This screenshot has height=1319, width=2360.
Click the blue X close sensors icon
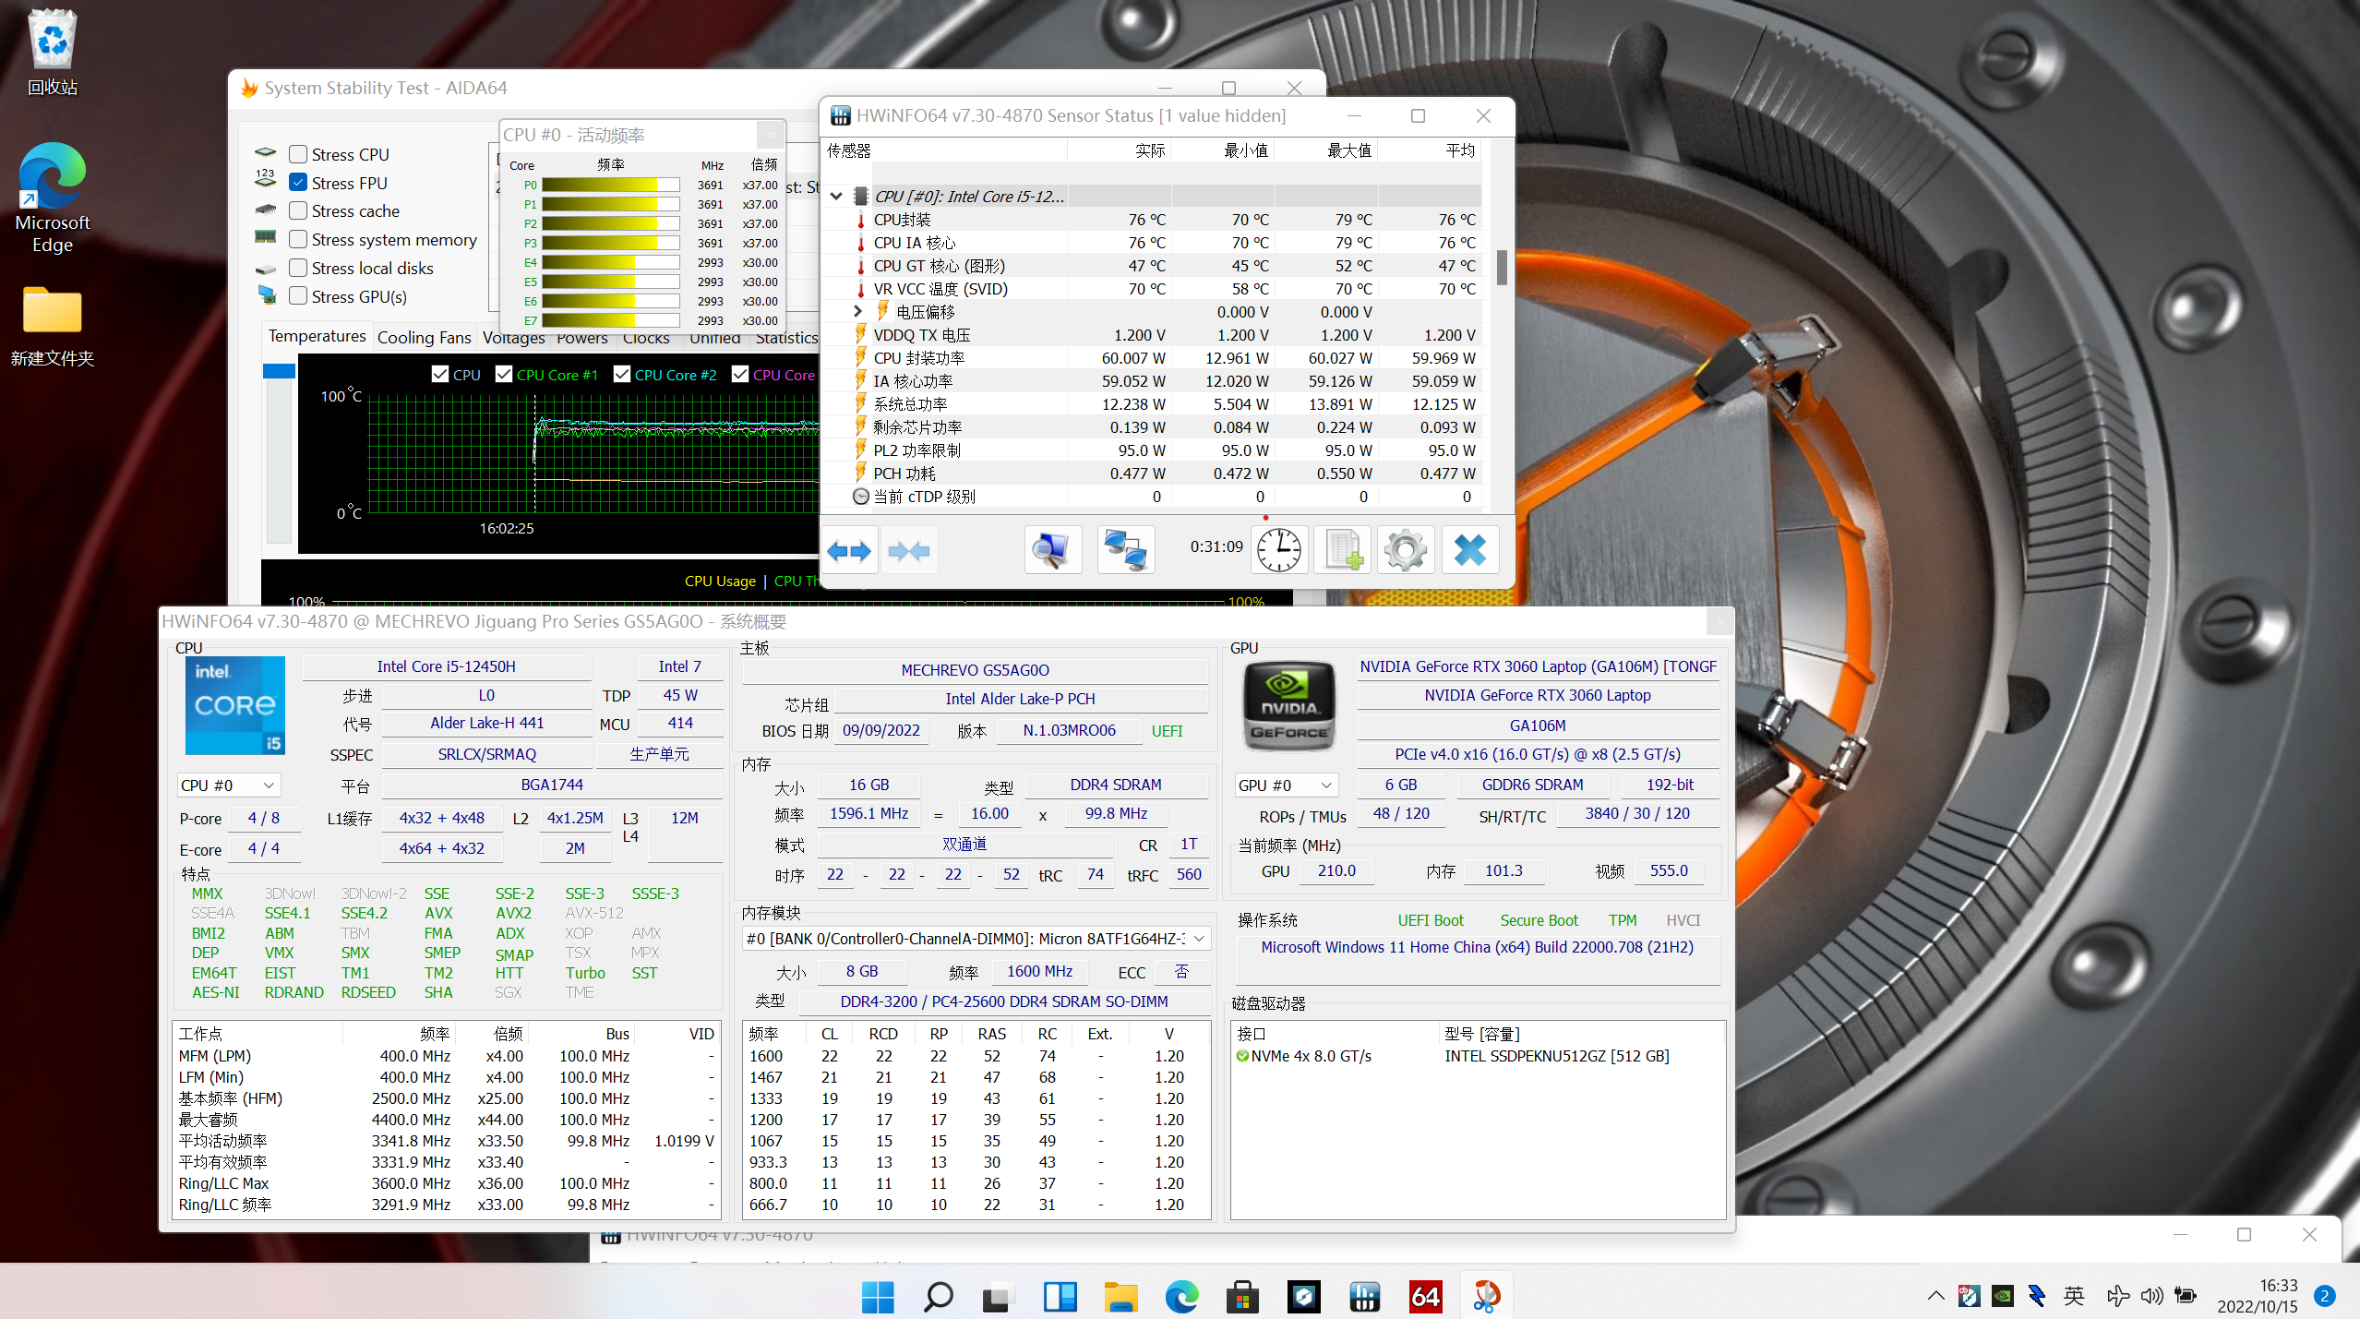(1470, 551)
